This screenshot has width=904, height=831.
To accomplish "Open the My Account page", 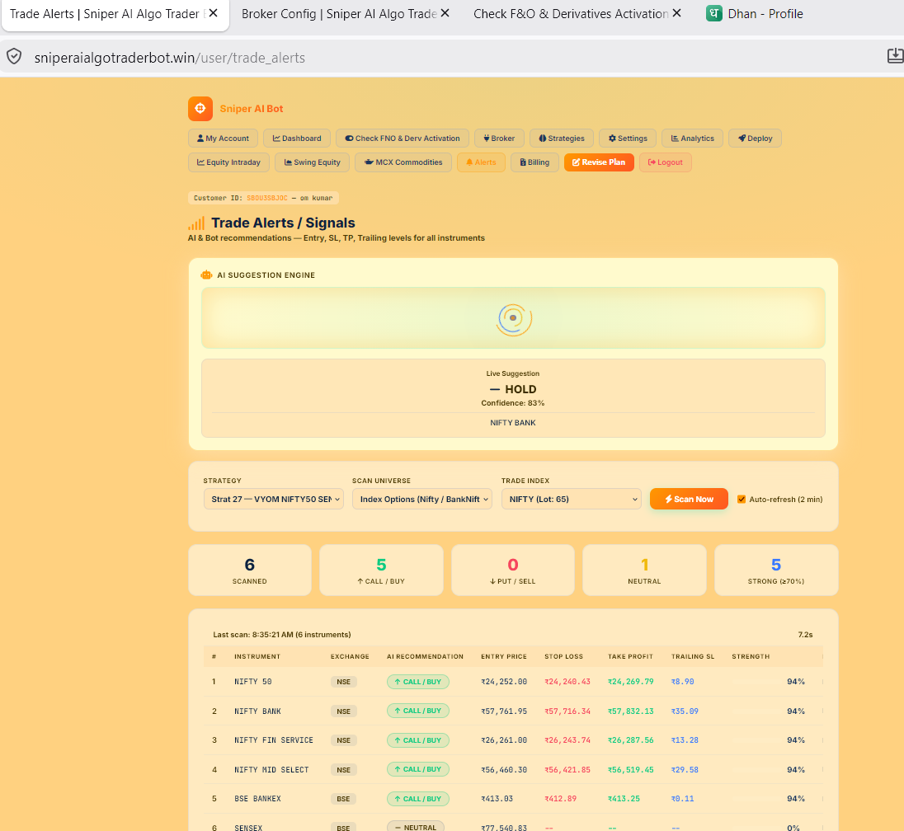I will click(x=223, y=138).
